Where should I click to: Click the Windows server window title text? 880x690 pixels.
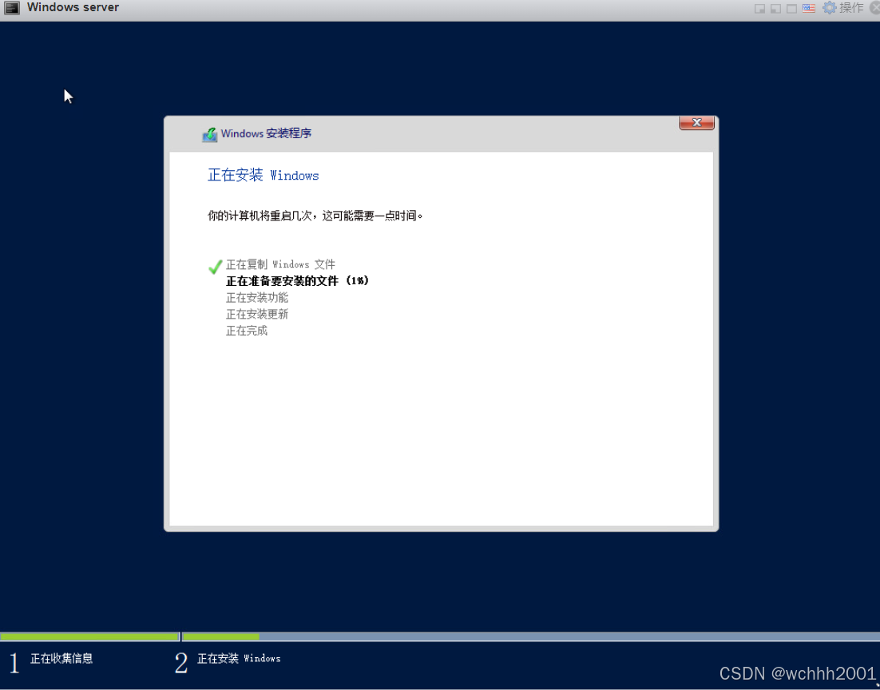point(73,7)
